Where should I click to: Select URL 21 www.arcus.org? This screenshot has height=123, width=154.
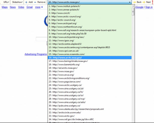pyautogui.click(x=90, y=75)
